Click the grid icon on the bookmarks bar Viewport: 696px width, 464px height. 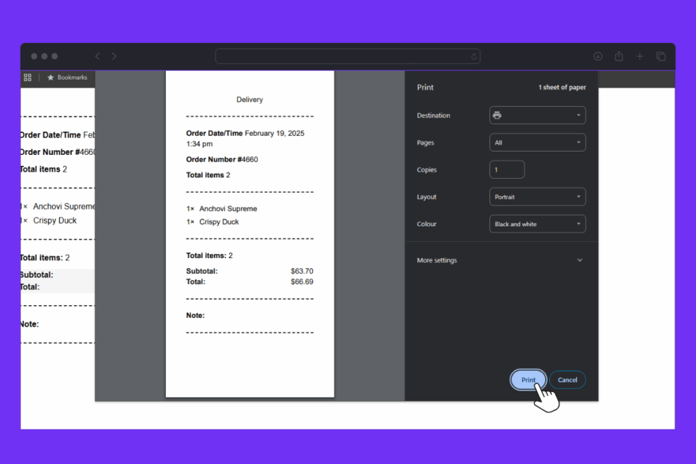[x=27, y=77]
